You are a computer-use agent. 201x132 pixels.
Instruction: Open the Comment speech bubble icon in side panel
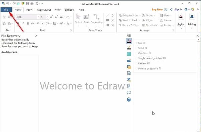(x=129, y=93)
